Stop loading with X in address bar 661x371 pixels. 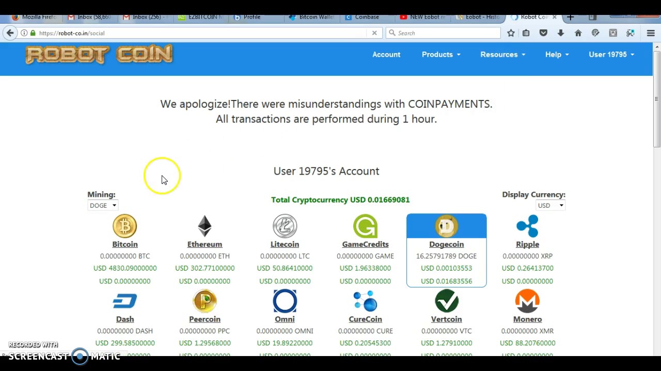374,33
